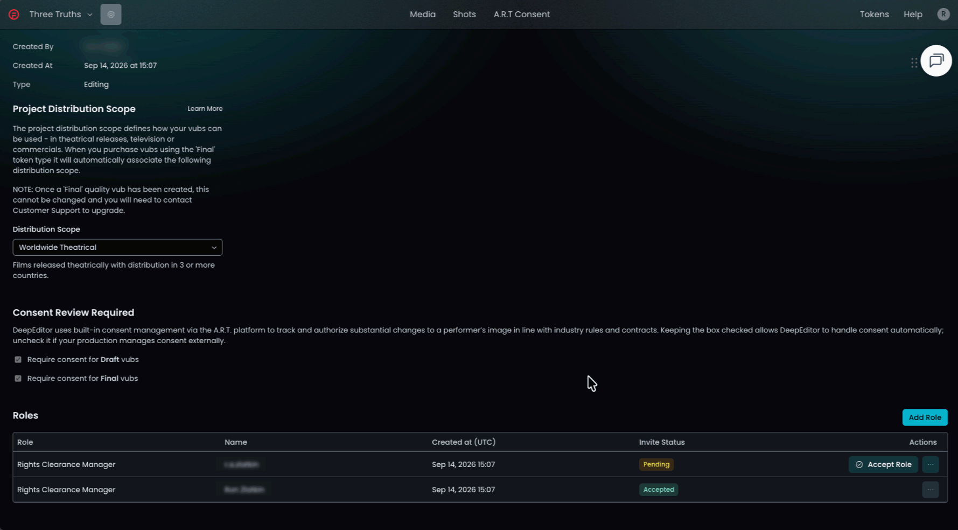Viewport: 958px width, 530px height.
Task: Click the red app logo icon
Action: click(14, 15)
